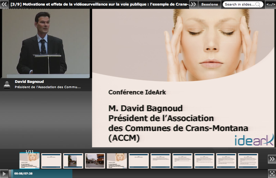Click the main slide titled Conférence IdeArk

183,78
